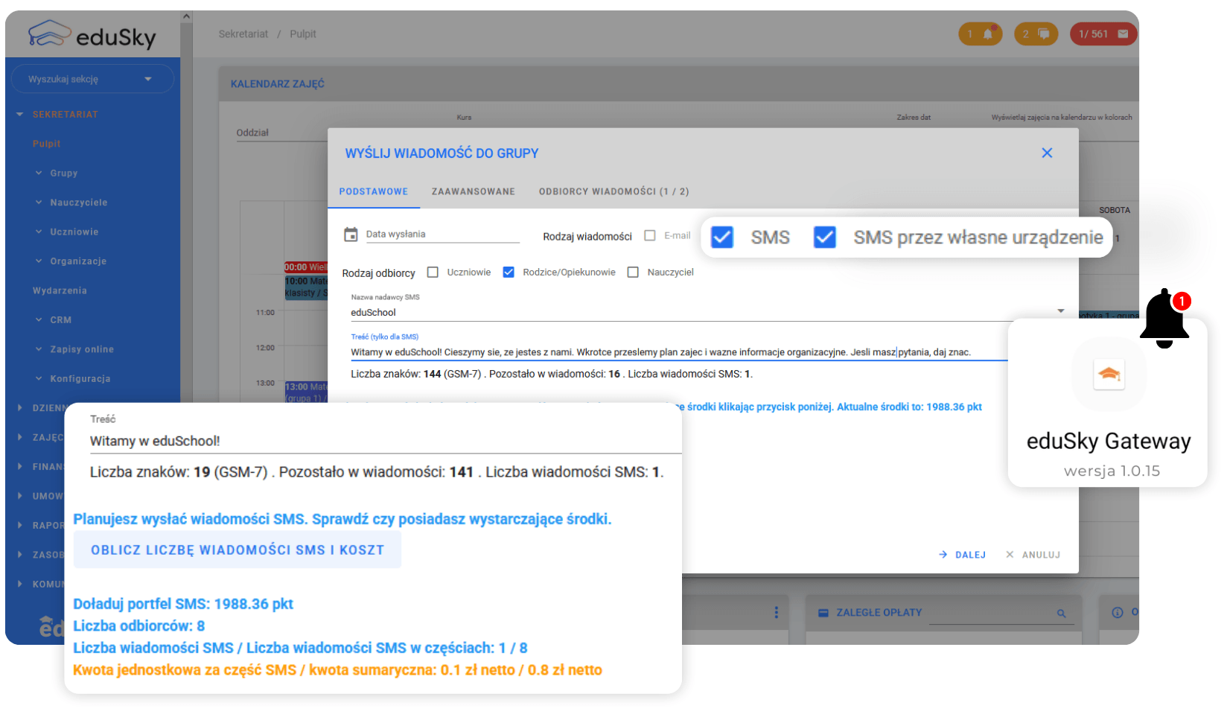Uncheck the SMS checkbox

point(722,237)
